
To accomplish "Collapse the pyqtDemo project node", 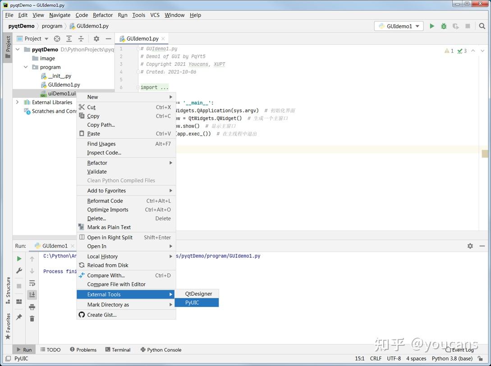I will [18, 49].
